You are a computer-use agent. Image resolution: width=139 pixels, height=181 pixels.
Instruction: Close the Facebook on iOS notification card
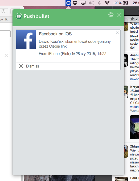coord(117,33)
